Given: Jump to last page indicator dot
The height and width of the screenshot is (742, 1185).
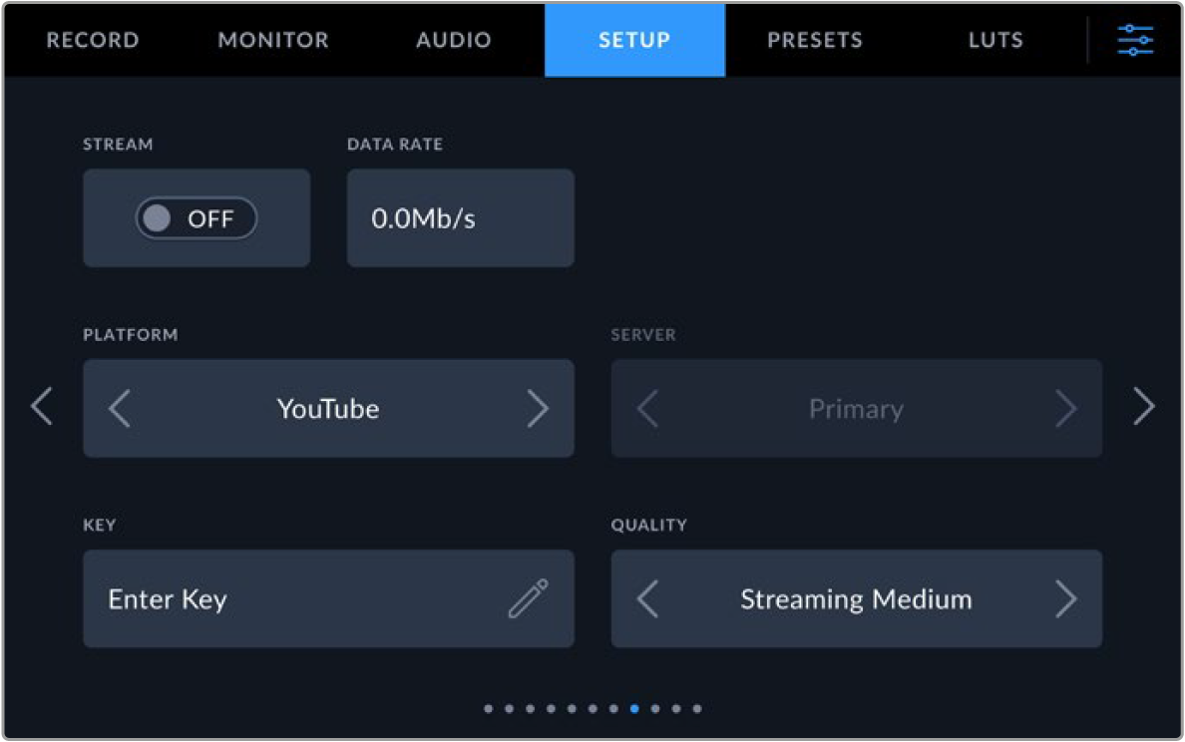Looking at the screenshot, I should click(x=697, y=709).
